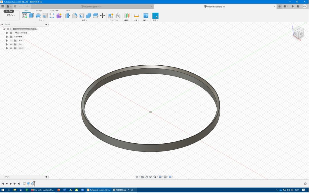Select the New Component tool
This screenshot has height=193, width=309.
click(x=111, y=16)
